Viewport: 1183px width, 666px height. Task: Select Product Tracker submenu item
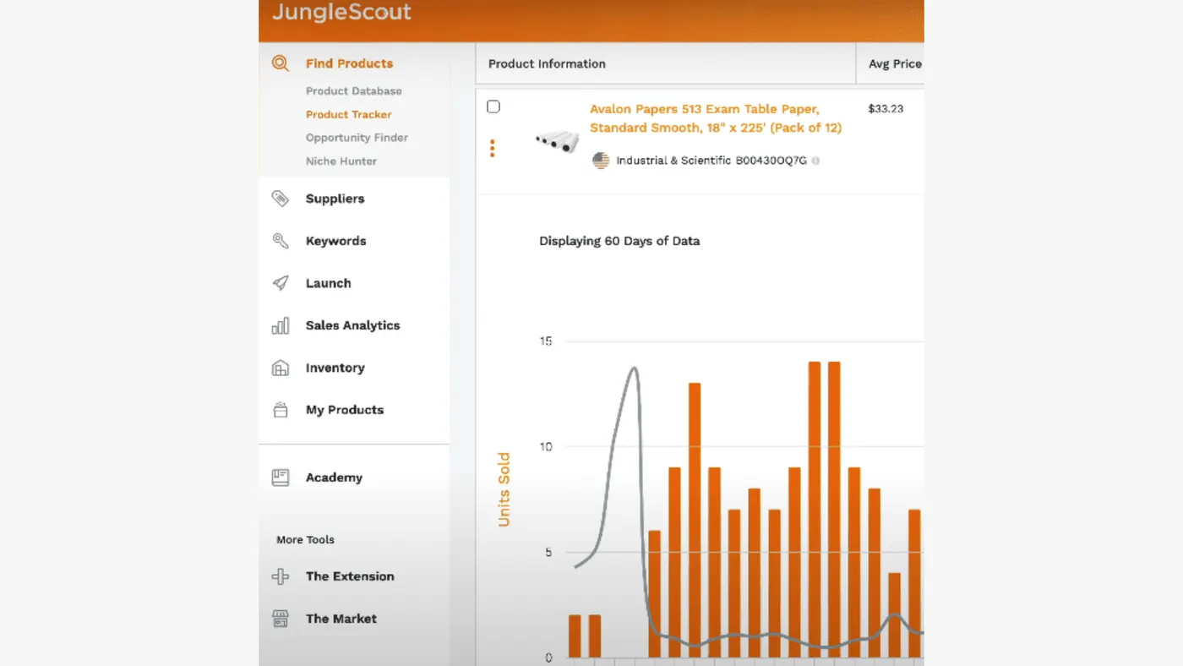348,114
